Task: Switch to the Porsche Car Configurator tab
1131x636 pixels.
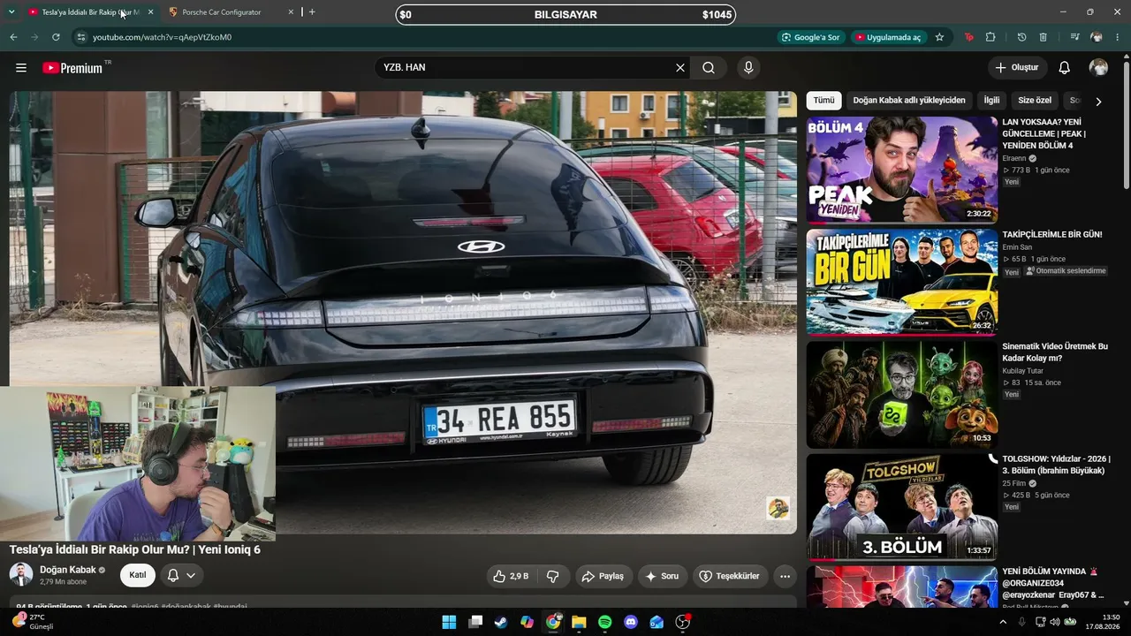Action: pyautogui.click(x=230, y=12)
